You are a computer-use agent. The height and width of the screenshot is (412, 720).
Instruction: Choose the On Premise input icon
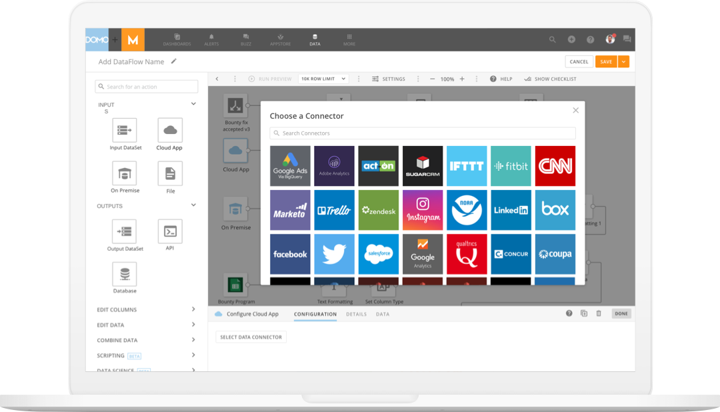(125, 173)
